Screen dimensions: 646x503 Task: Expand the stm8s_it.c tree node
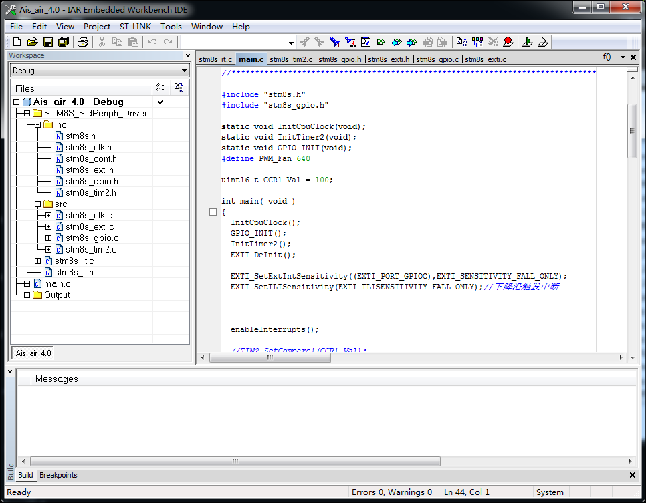tap(38, 261)
